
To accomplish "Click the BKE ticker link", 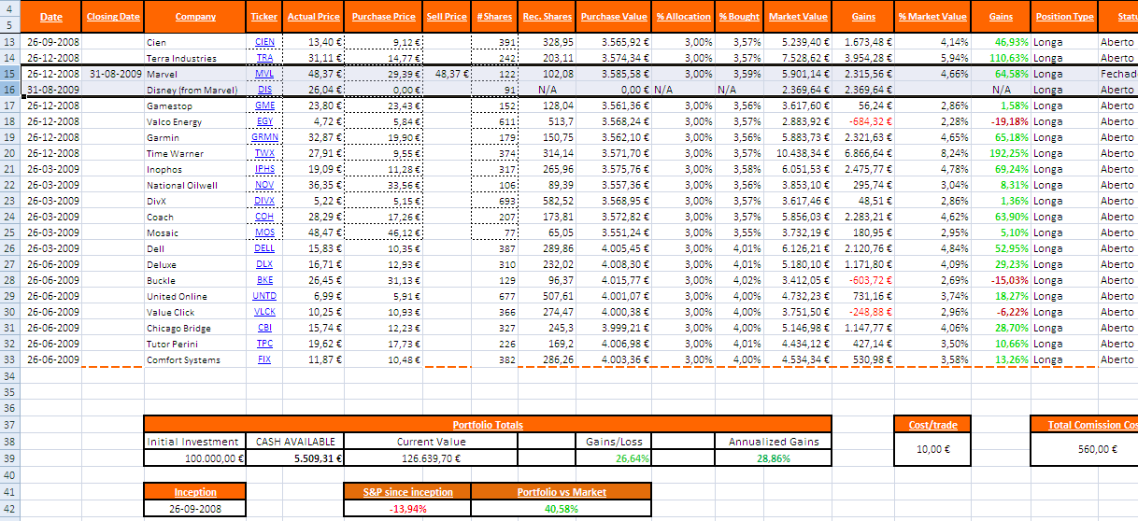I will coord(264,280).
